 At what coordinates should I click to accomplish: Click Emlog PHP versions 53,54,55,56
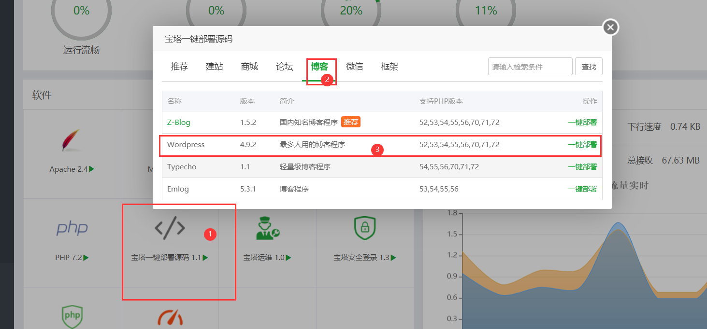[x=439, y=189]
